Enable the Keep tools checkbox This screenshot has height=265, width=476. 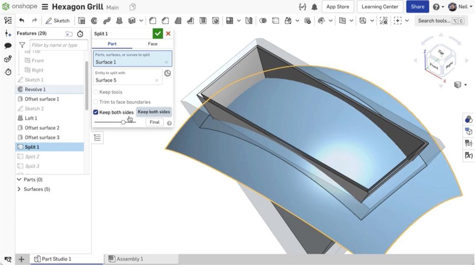(95, 92)
